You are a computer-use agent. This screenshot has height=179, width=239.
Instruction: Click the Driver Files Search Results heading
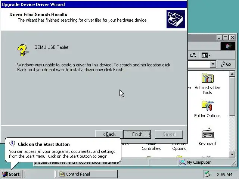click(x=38, y=15)
